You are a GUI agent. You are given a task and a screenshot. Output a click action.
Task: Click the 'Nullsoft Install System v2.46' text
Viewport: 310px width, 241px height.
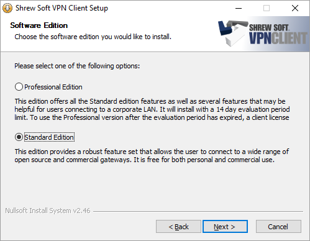coord(48,211)
